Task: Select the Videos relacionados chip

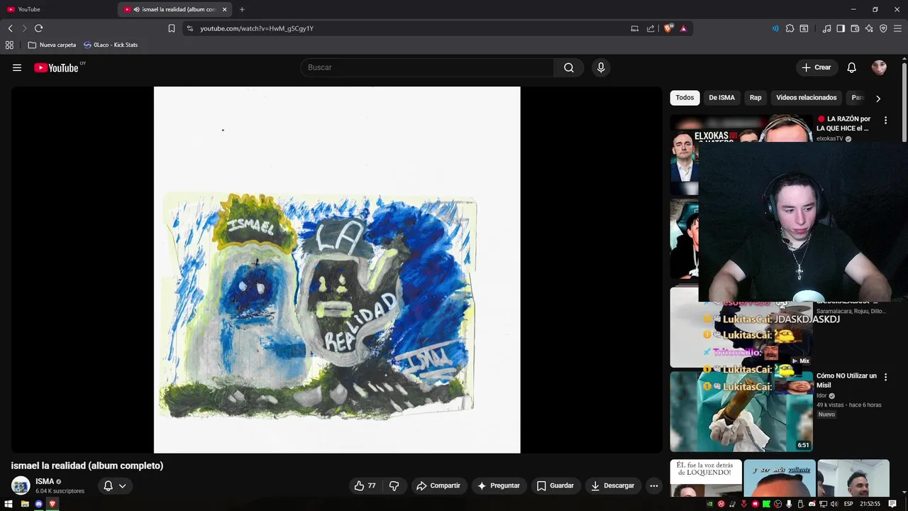Action: (x=806, y=98)
